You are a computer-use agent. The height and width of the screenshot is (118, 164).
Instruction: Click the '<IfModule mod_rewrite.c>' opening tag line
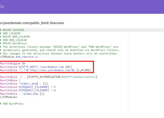click(x=19, y=57)
